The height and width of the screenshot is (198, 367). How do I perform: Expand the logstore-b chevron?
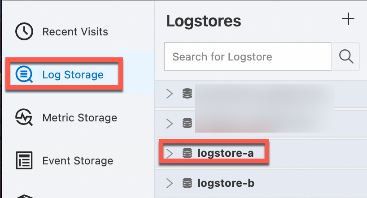point(169,183)
